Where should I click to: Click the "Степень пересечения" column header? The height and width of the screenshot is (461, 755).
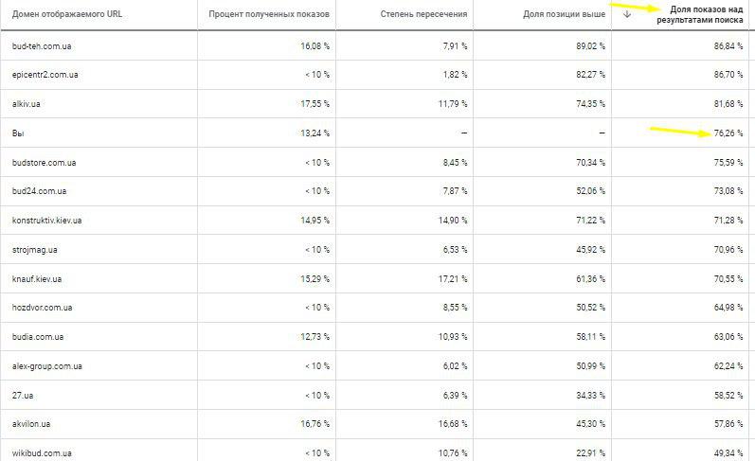pos(423,15)
